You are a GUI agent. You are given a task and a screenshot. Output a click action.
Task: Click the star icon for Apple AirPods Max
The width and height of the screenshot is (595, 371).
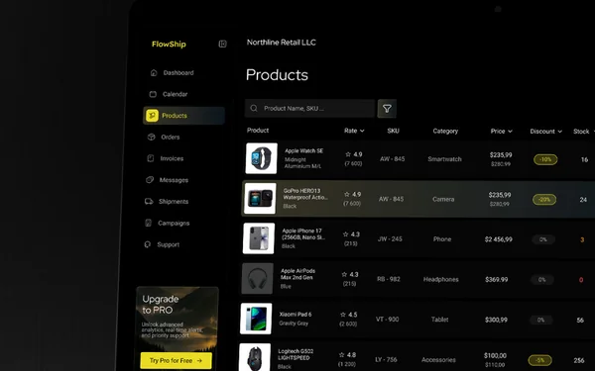tap(344, 274)
